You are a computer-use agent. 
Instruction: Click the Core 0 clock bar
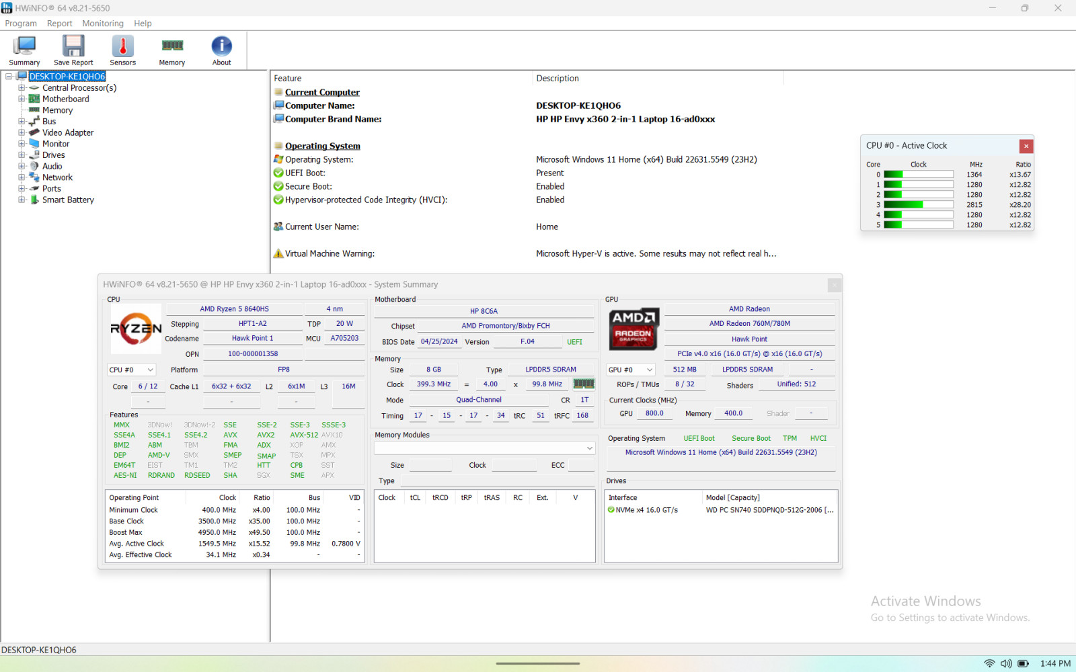pyautogui.click(x=919, y=174)
